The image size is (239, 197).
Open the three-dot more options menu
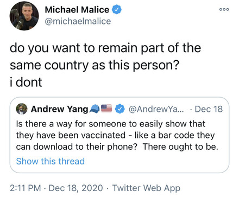[x=224, y=9]
